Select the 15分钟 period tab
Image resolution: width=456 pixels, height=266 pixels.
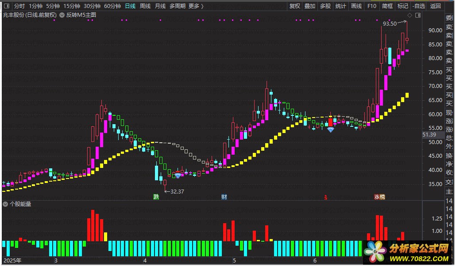tap(72, 6)
